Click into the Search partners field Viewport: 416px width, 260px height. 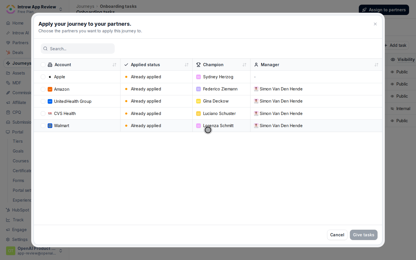[x=78, y=49]
